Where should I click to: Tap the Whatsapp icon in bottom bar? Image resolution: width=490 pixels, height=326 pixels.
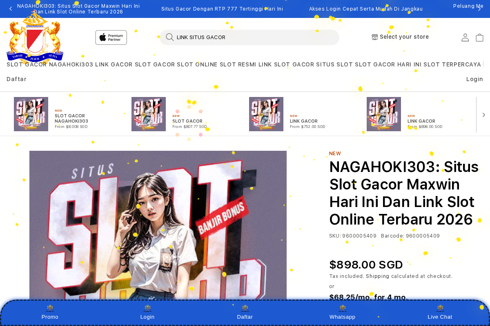[x=342, y=308]
